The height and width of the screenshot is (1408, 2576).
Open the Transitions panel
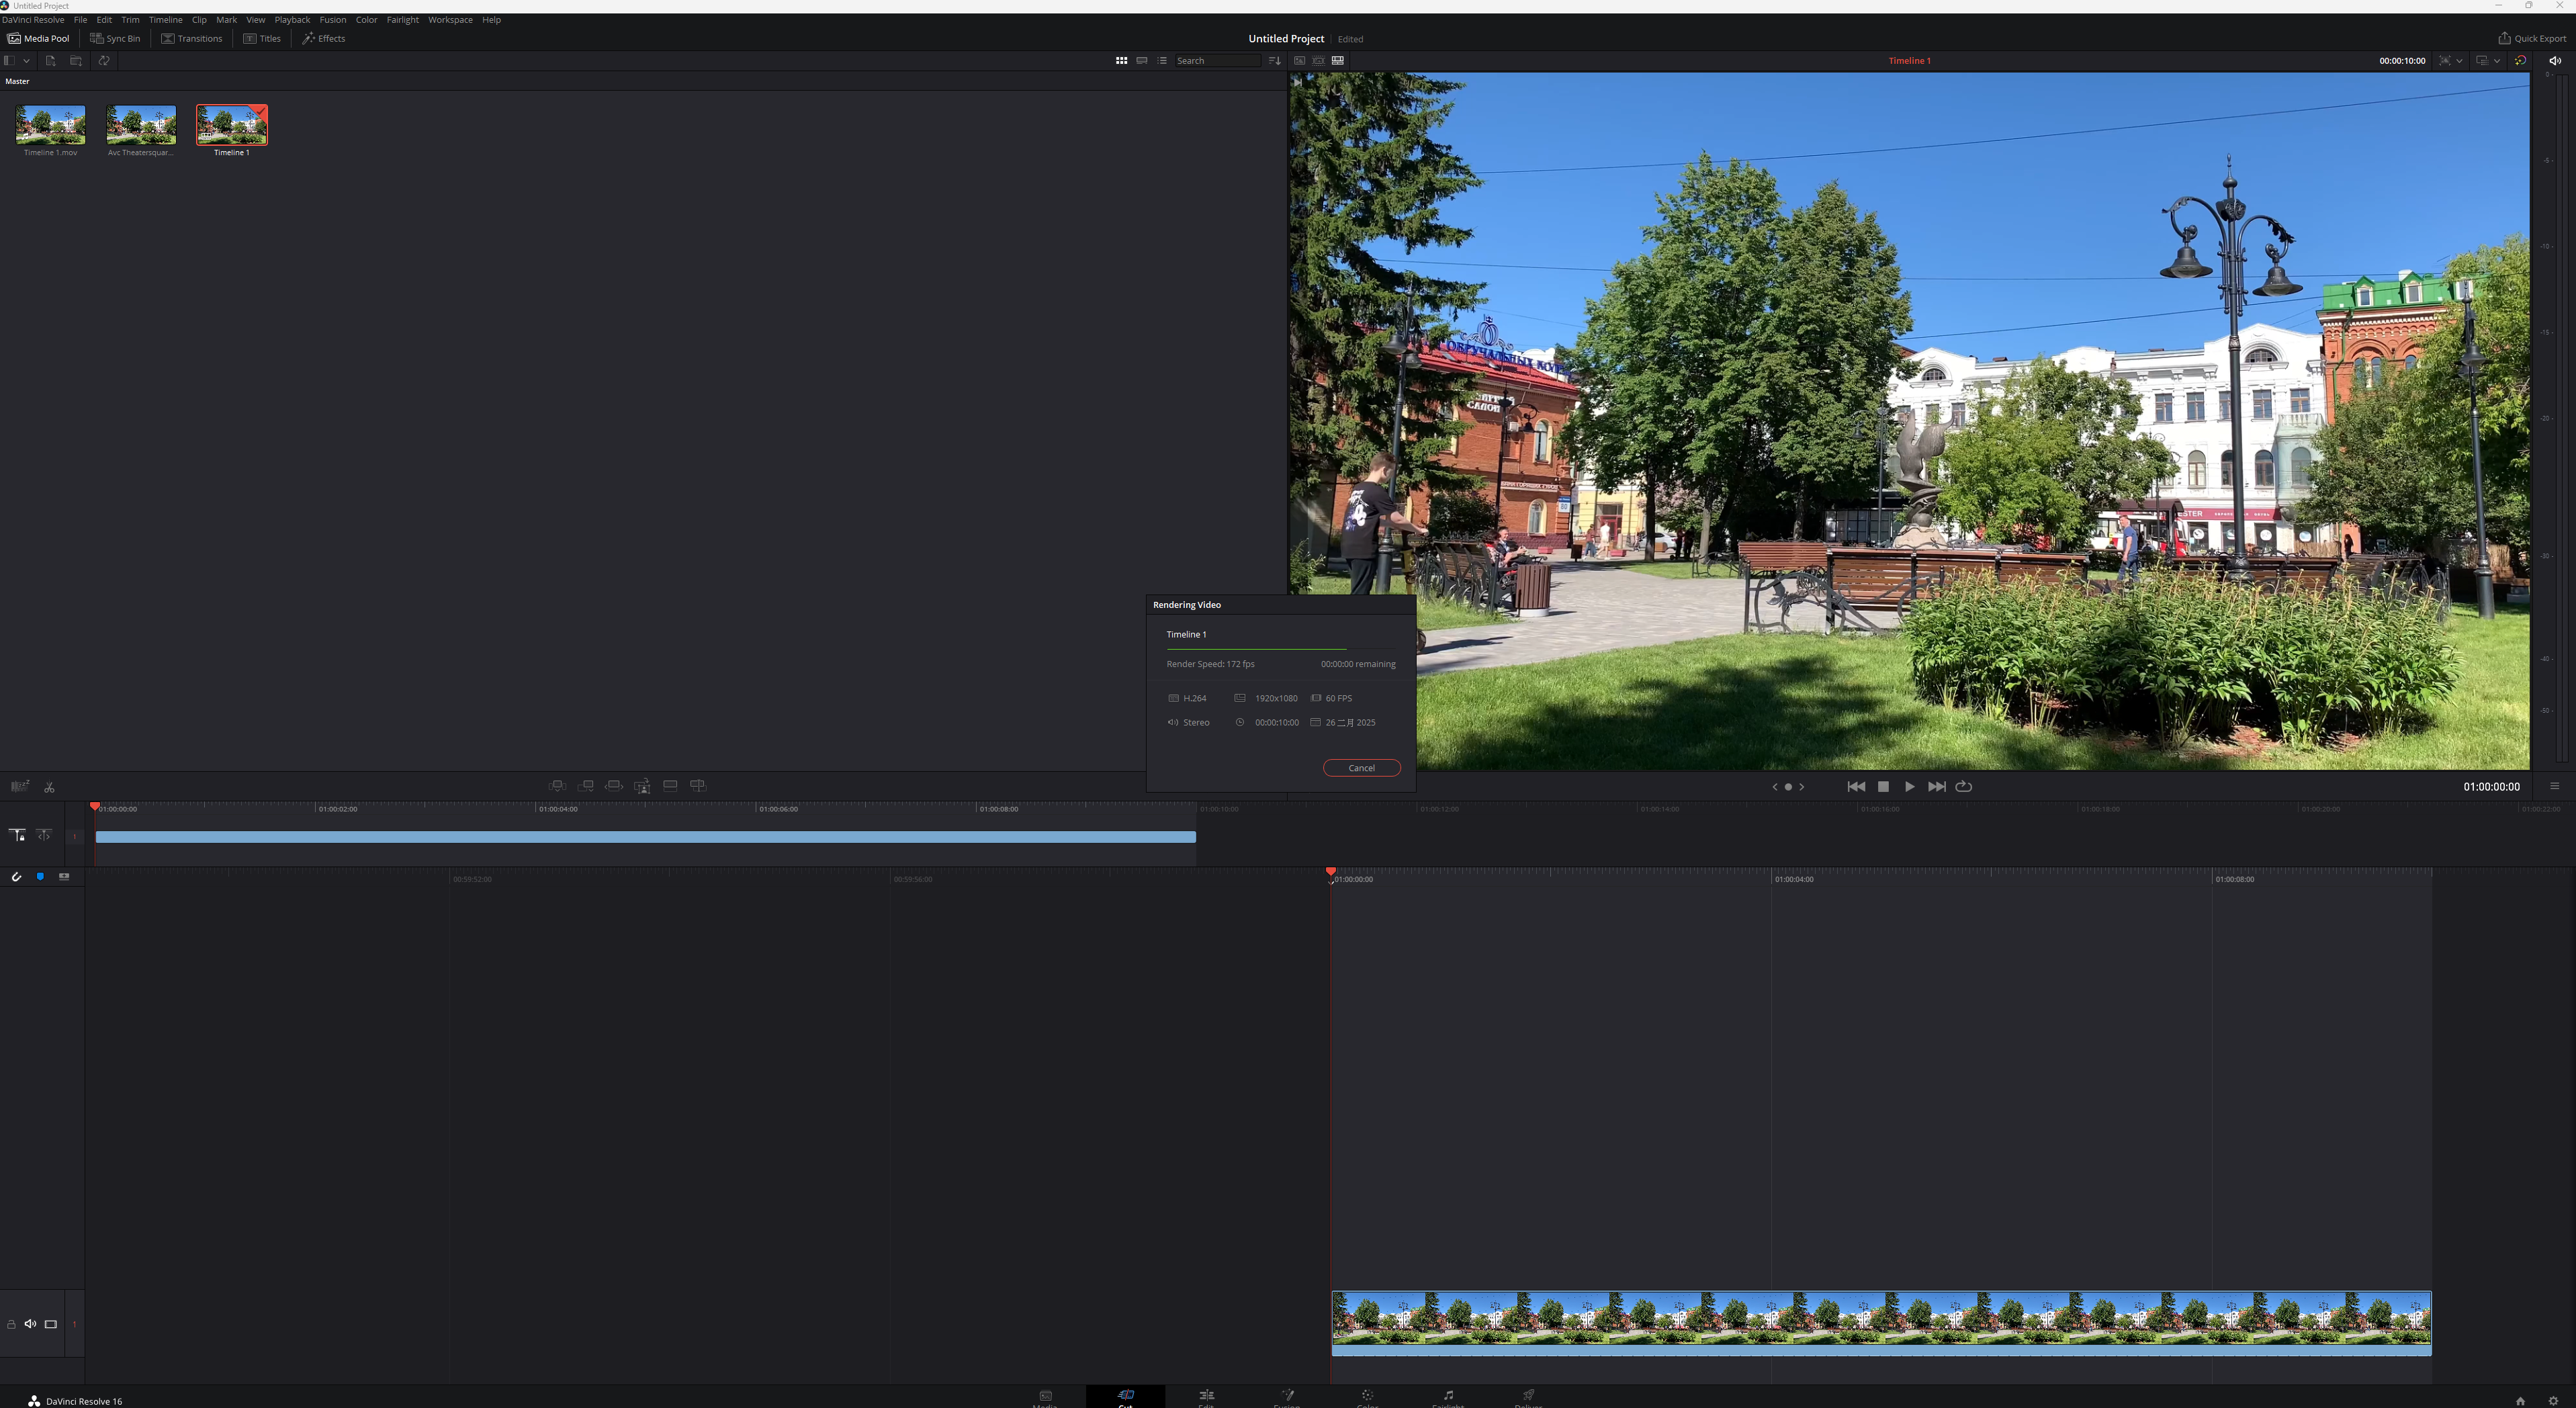pos(192,38)
